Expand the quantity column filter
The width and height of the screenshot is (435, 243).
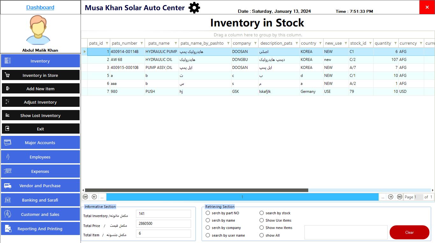396,43
